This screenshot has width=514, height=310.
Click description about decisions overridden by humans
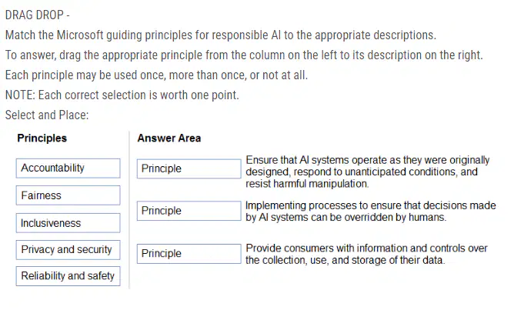tap(370, 212)
